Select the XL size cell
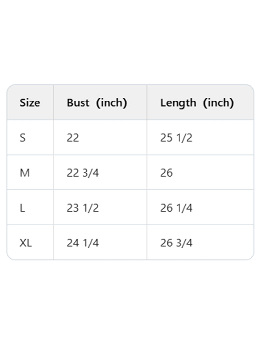 point(26,243)
